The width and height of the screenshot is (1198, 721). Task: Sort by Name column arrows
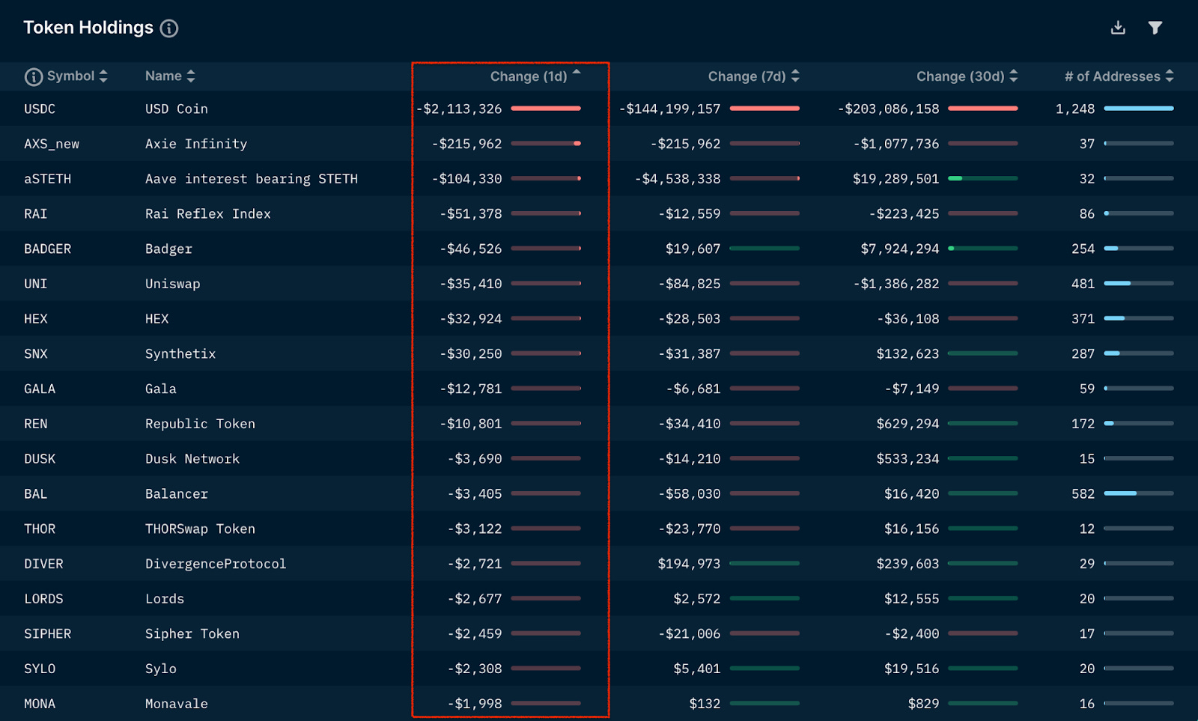coord(191,76)
